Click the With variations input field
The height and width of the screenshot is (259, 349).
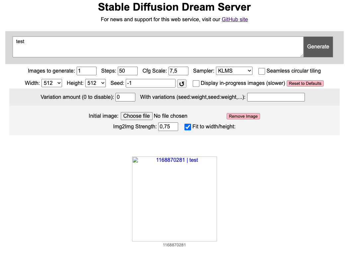tap(276, 97)
